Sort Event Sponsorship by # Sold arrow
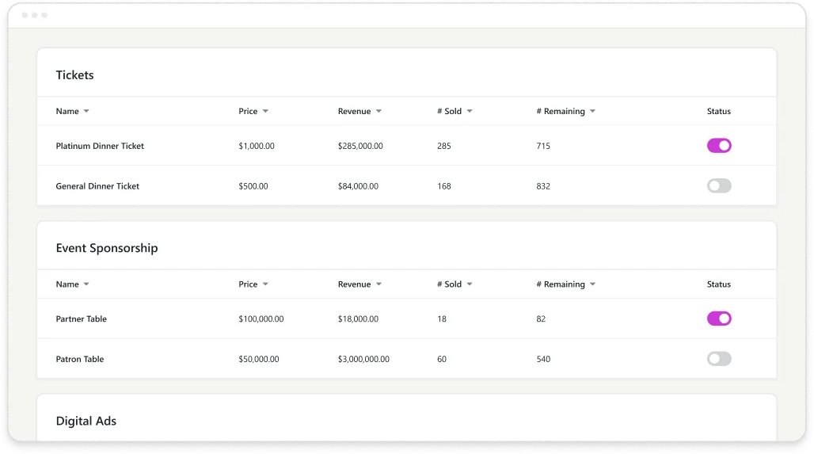Screen dimensions: 814x454 (470, 284)
